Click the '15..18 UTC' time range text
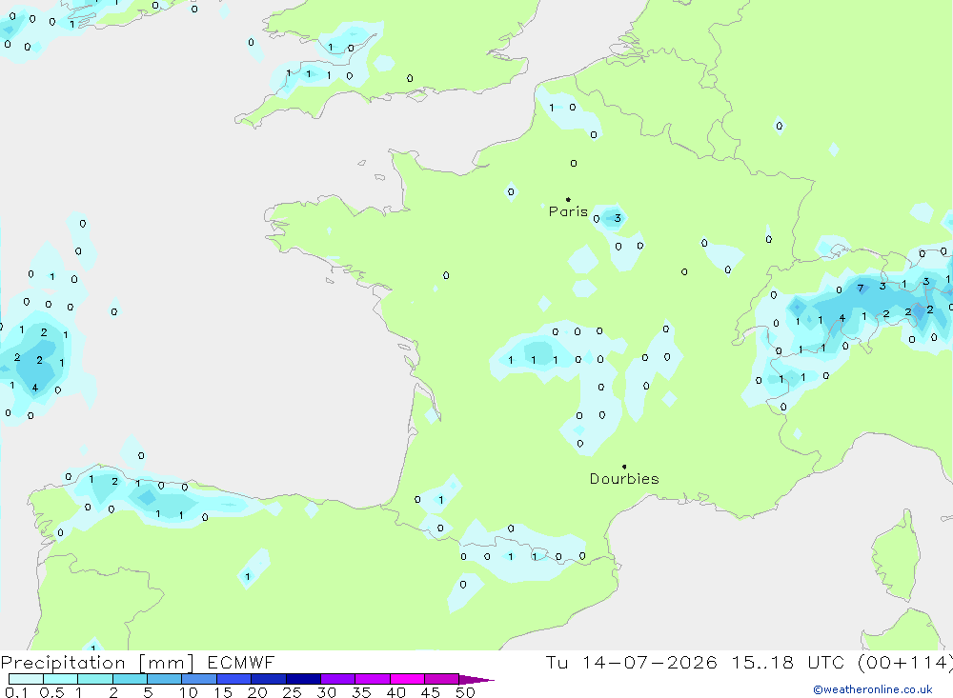953x698 pixels. (788, 663)
